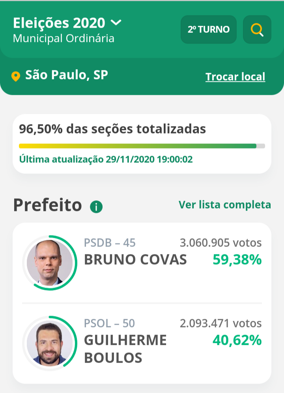Select Guilherme Boulos candidate photo
This screenshot has width=284, height=393.
click(x=50, y=343)
